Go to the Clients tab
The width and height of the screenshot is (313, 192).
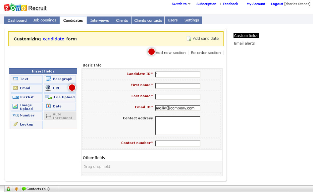pyautogui.click(x=122, y=20)
